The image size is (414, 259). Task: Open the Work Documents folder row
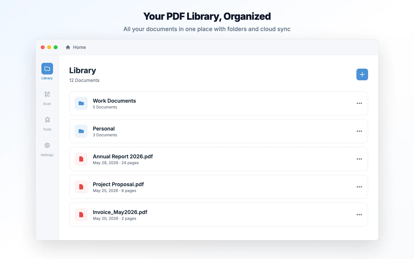coord(219,103)
